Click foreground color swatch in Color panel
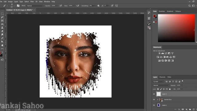Screen dimensions: 197x111 coord(155,16)
